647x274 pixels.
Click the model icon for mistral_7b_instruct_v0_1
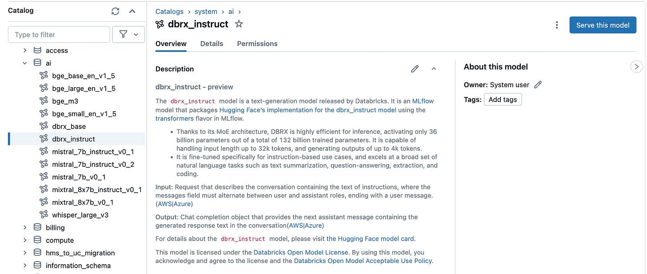pyautogui.click(x=44, y=152)
